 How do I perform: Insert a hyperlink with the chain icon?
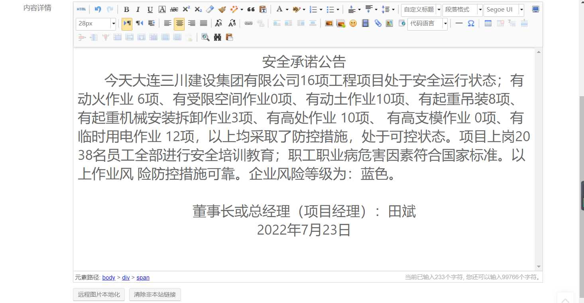coord(248,23)
